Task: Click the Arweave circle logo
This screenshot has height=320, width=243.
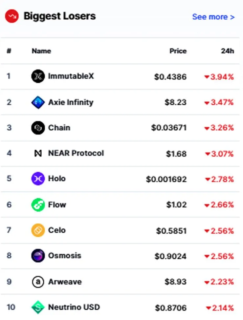Action: tap(38, 282)
